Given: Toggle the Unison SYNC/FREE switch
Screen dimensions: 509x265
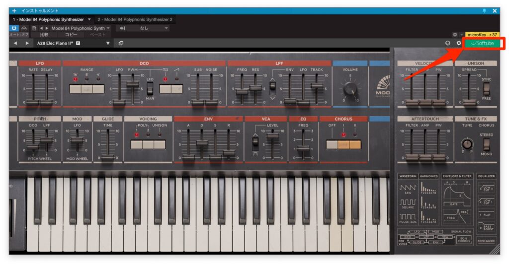Looking at the screenshot, I should pos(486,88).
